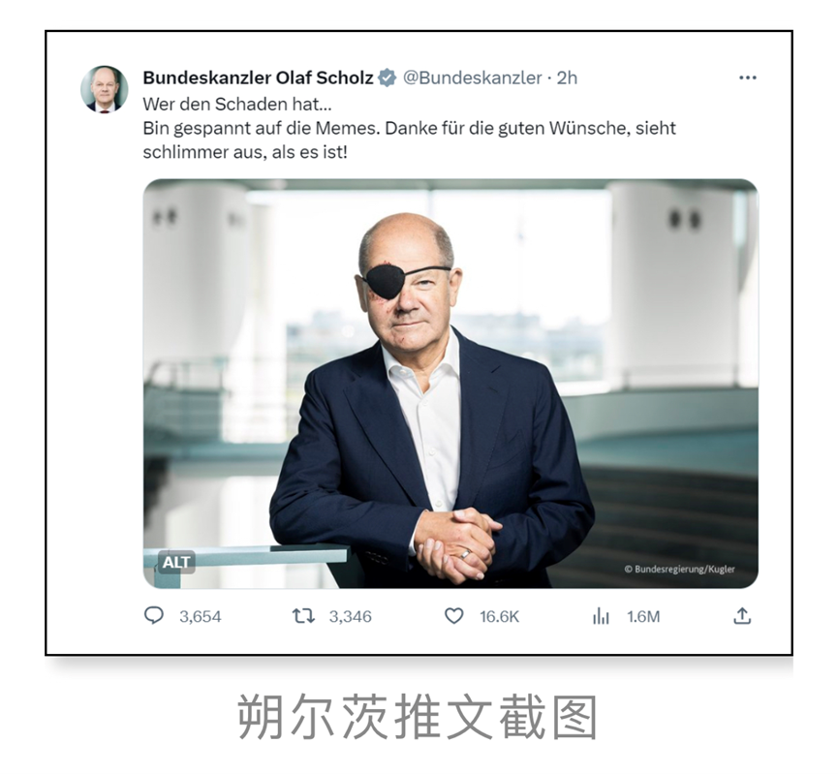This screenshot has width=838, height=774.
Task: Open the profile avatar picture
Action: (105, 89)
